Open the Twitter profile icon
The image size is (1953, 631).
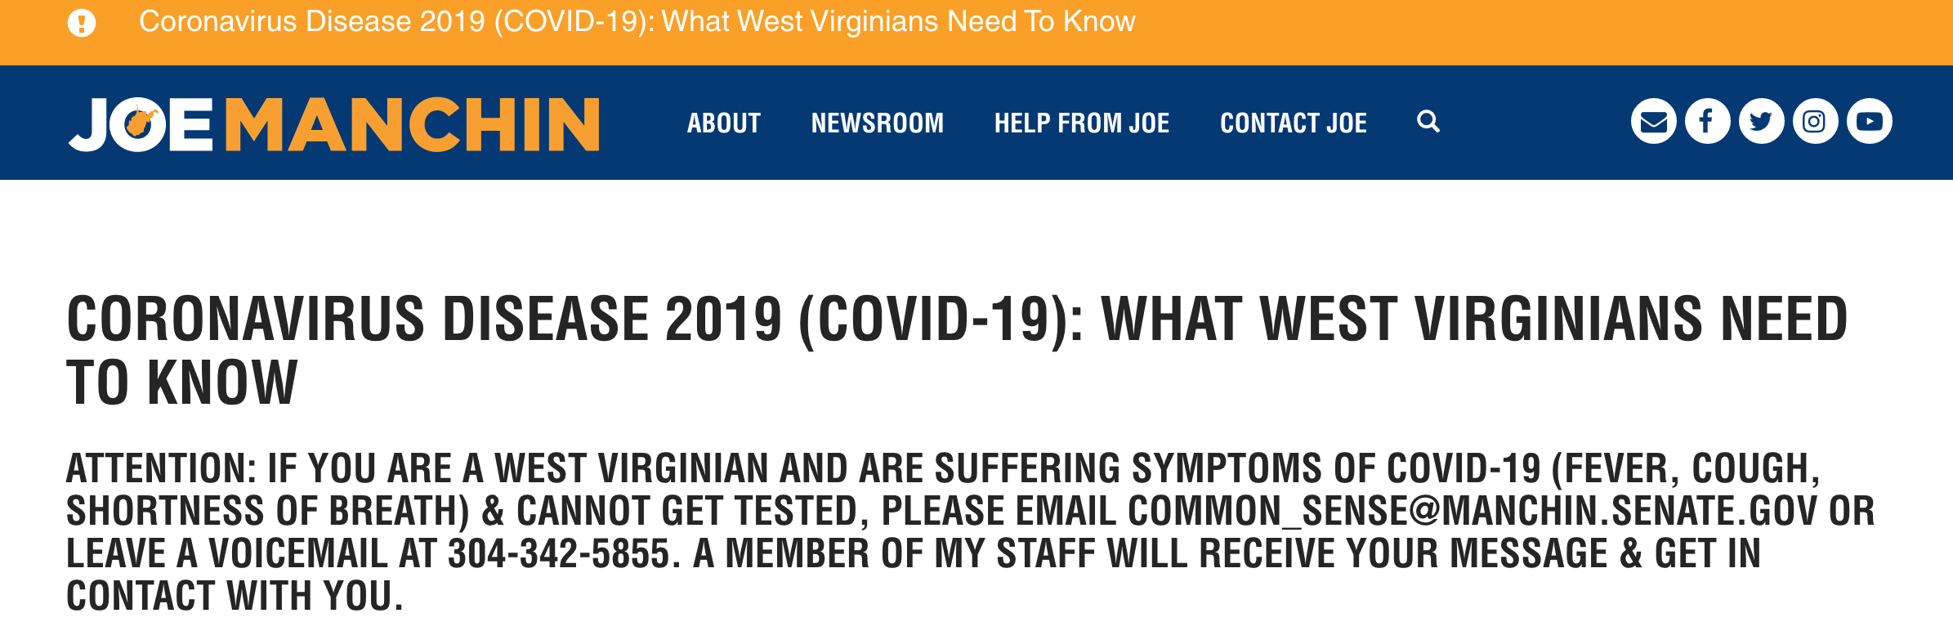1762,122
